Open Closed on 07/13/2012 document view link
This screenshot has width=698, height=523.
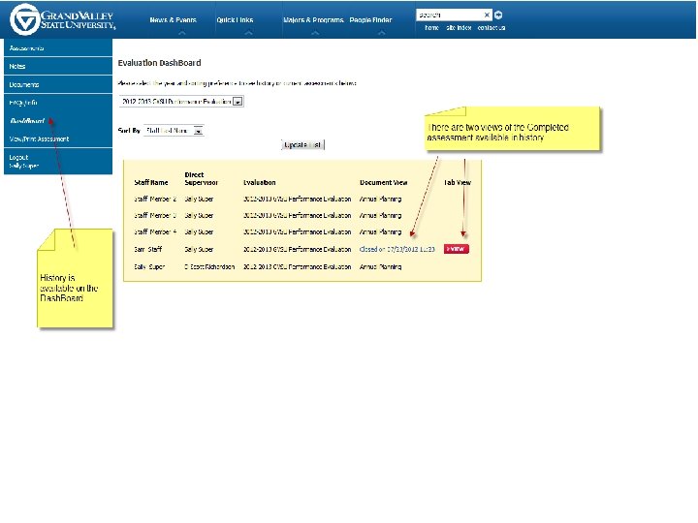pyautogui.click(x=397, y=249)
